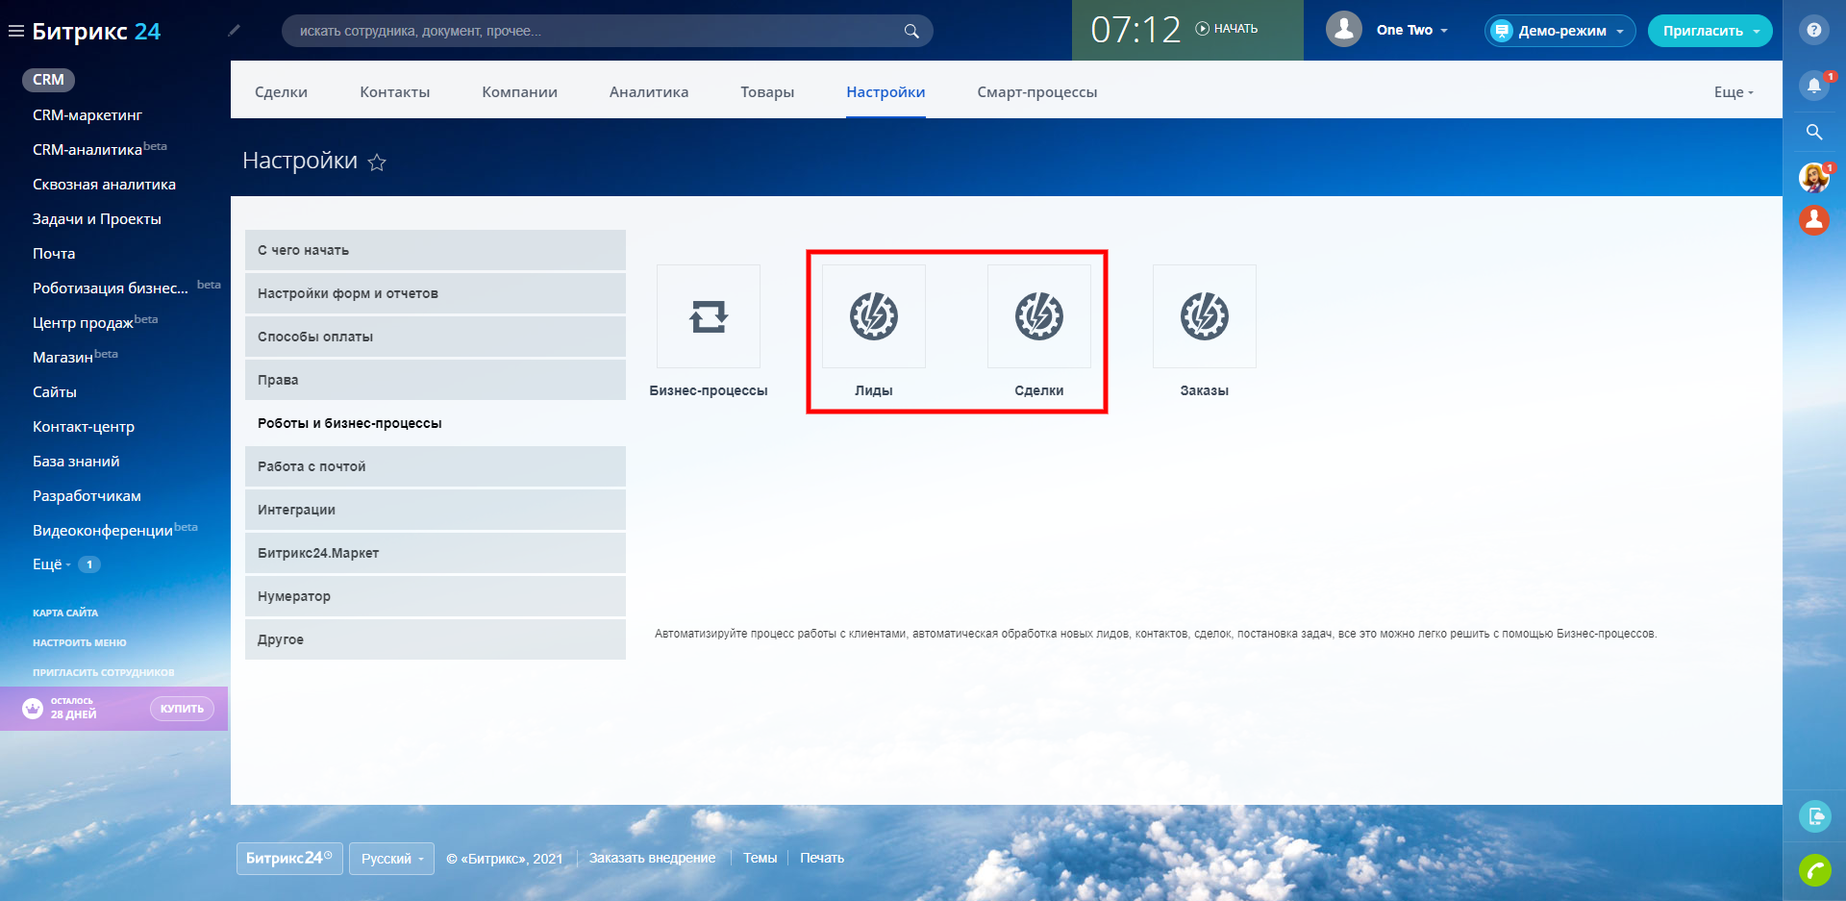Open the help question mark icon
The width and height of the screenshot is (1846, 901).
pos(1813,30)
